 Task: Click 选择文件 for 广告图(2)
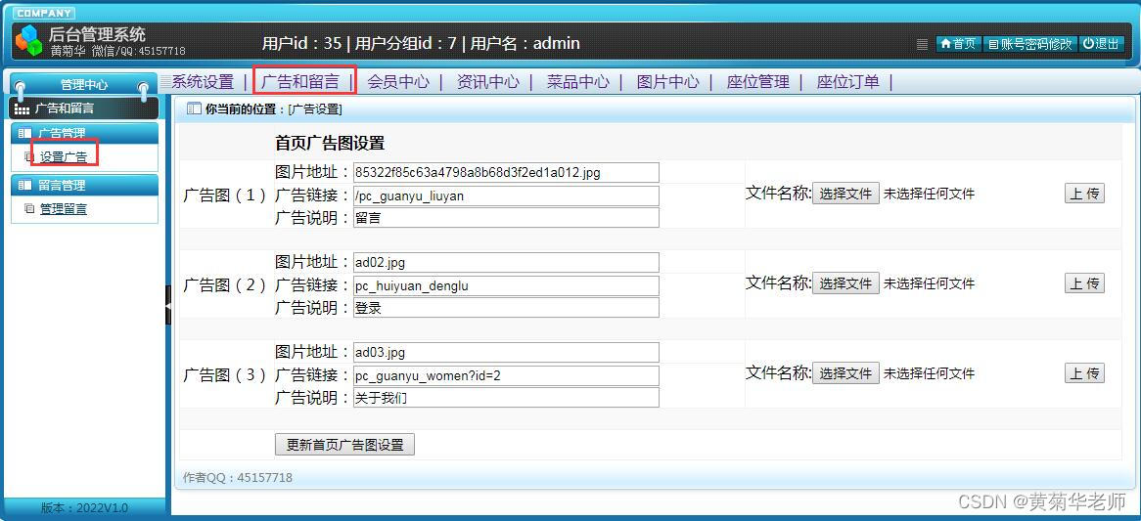[845, 283]
